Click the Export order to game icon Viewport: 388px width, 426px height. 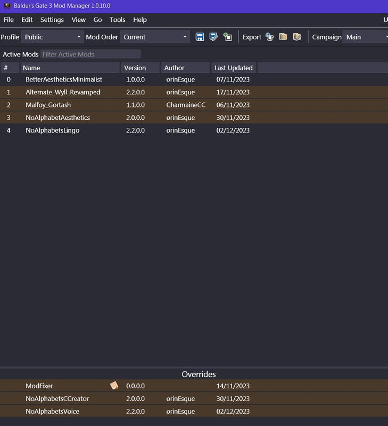tap(269, 37)
